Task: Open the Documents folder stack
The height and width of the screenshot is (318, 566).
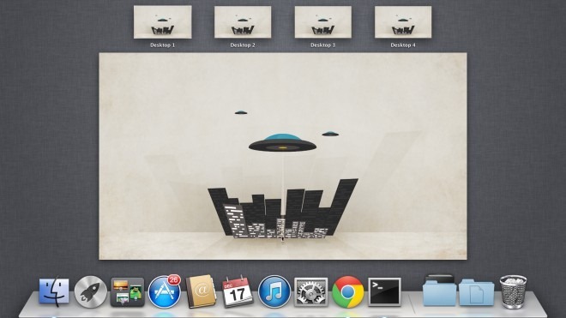Action: 477,293
